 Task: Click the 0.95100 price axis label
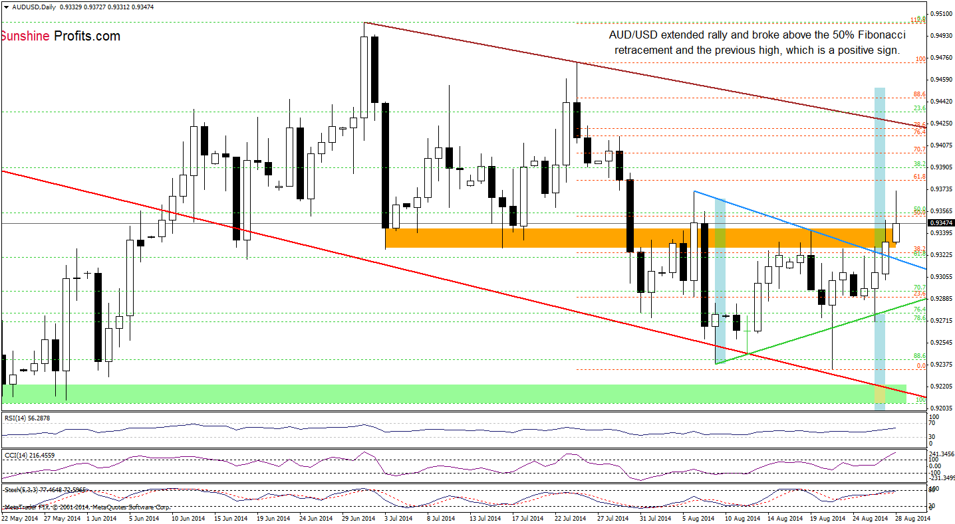click(x=942, y=13)
